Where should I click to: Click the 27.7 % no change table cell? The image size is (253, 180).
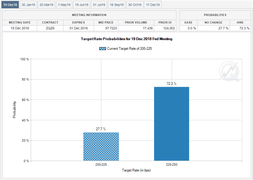pos(214,28)
